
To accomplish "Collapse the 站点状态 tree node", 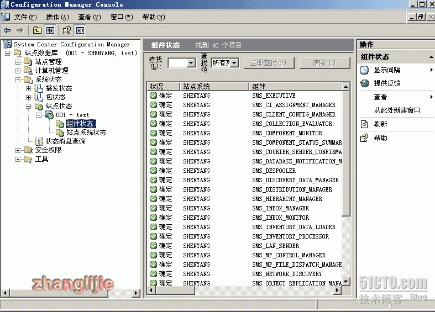I will tap(29, 106).
